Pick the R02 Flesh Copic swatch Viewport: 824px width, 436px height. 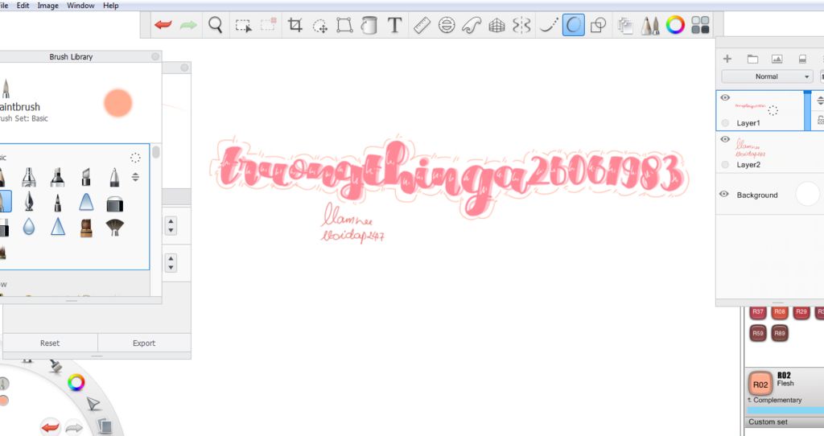(x=760, y=385)
